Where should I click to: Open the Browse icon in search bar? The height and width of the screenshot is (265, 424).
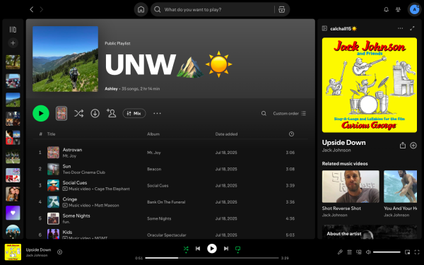coord(281,9)
